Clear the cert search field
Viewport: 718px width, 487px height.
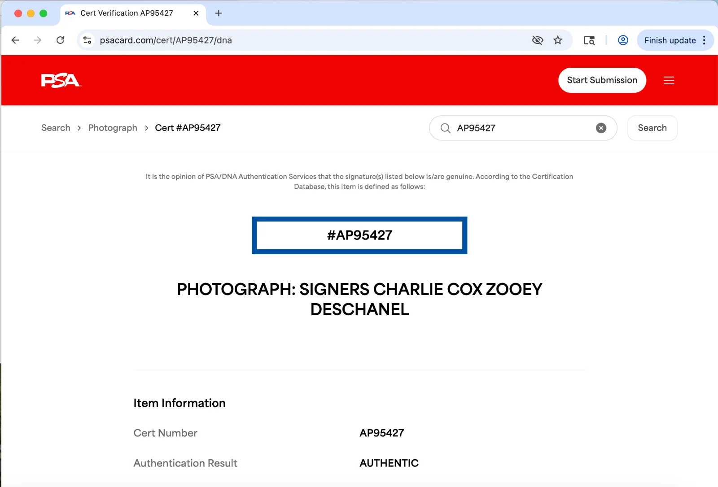601,128
